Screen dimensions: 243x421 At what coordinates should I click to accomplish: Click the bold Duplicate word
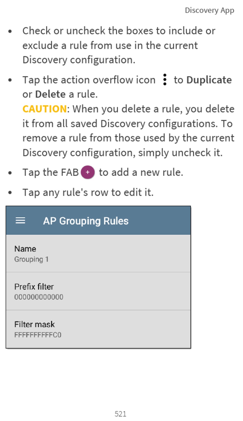coord(209,80)
